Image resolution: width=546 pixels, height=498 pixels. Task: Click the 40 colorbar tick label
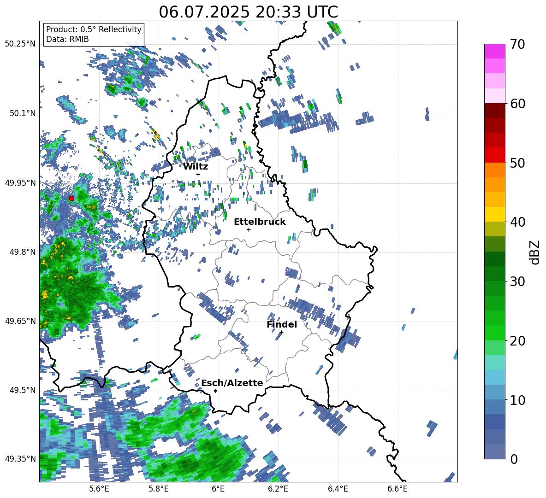tap(517, 222)
